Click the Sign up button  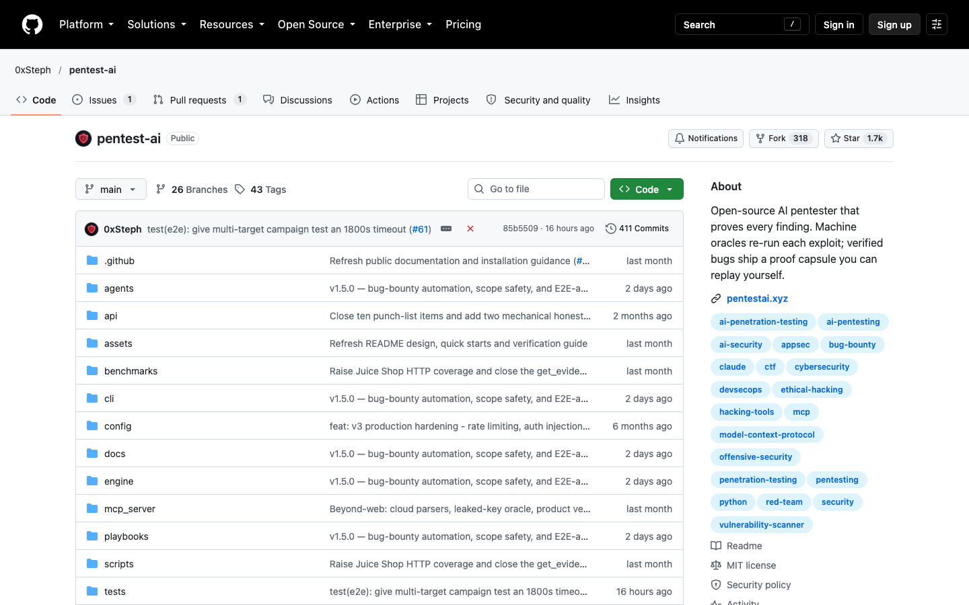coord(894,24)
